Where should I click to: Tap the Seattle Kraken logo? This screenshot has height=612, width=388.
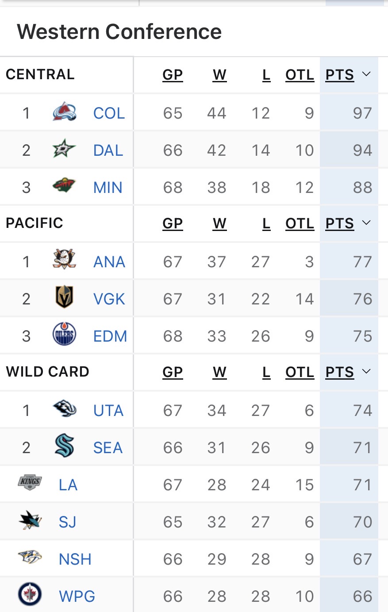64,446
